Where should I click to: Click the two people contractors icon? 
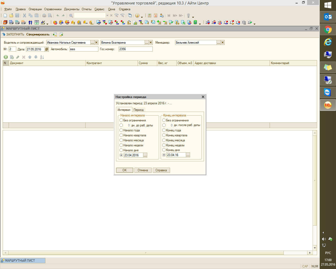pos(30,22)
